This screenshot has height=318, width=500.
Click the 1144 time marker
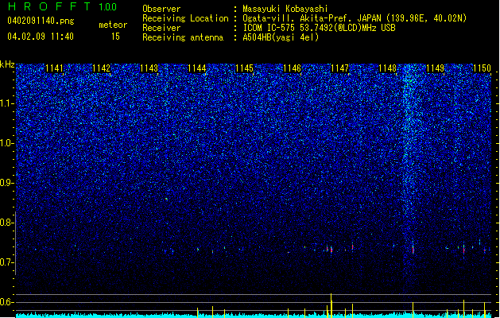pyautogui.click(x=197, y=68)
